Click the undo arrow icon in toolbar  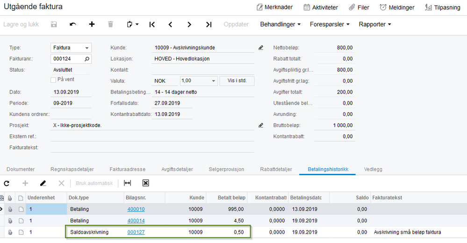click(x=73, y=24)
